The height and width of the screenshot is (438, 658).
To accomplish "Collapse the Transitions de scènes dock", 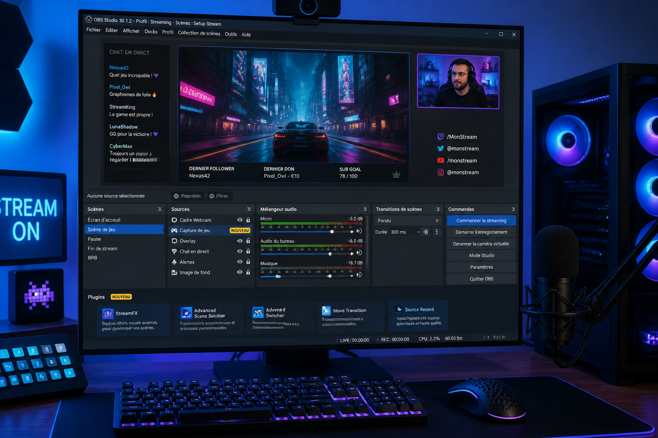I will point(438,209).
